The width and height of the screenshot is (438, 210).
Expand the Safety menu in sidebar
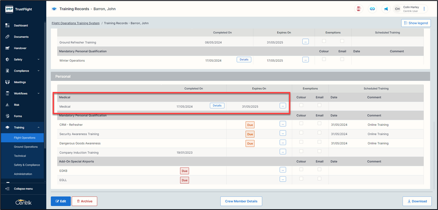tap(38, 60)
